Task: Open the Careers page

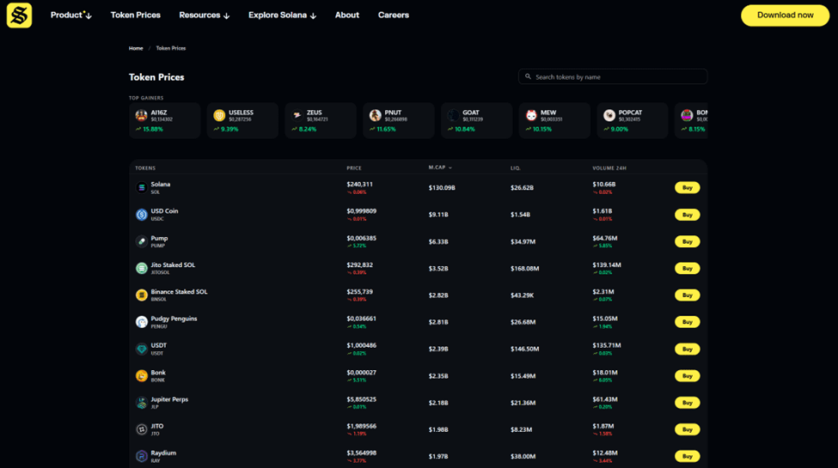Action: (x=394, y=15)
